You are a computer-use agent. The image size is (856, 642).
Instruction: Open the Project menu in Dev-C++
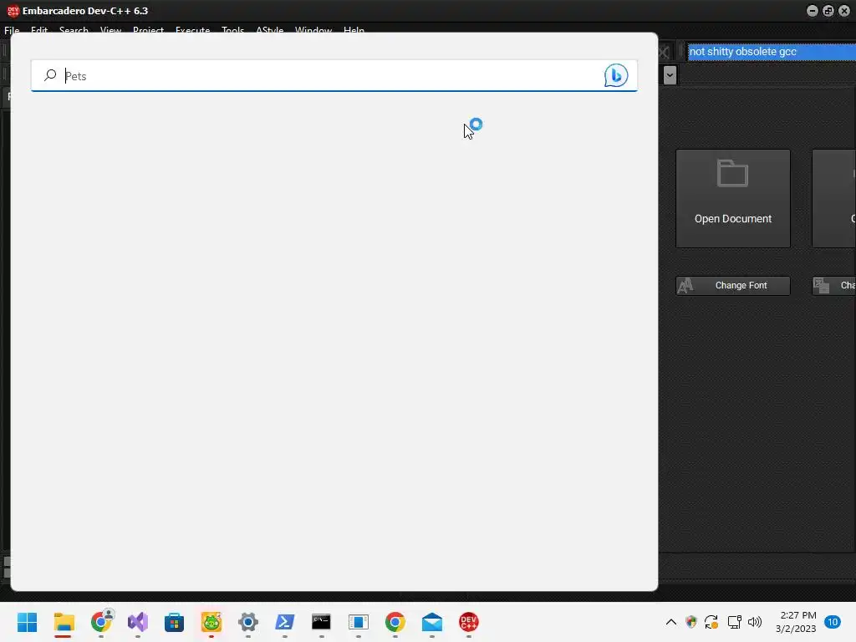[x=148, y=31]
